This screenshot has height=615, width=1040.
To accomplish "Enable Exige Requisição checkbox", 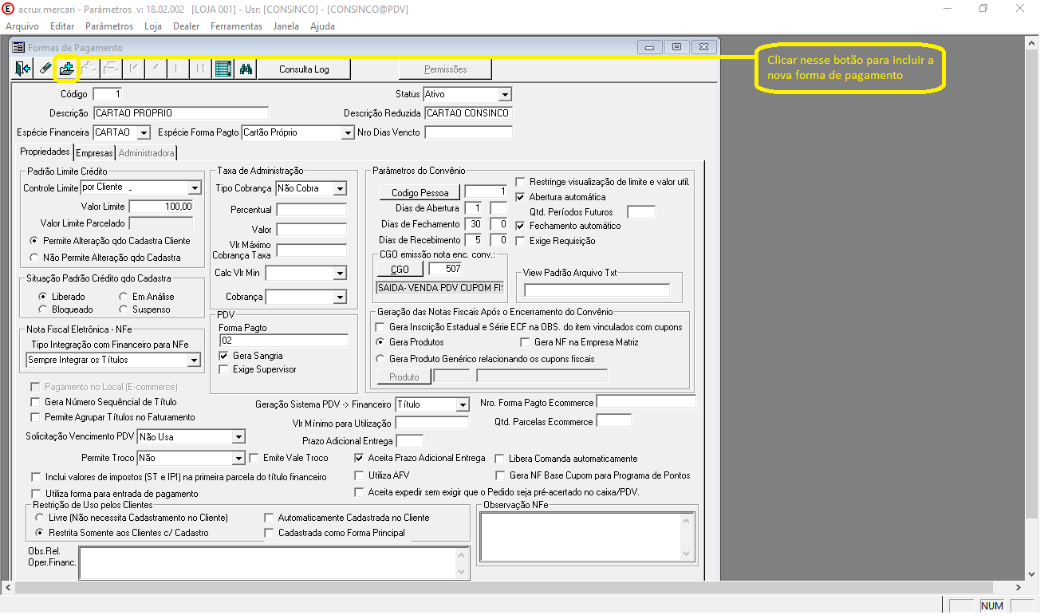I will (521, 241).
